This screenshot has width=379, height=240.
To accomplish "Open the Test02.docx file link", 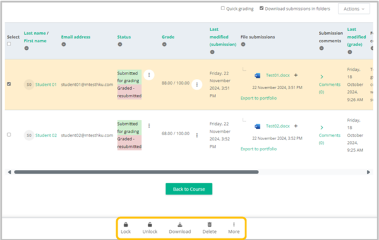I will pyautogui.click(x=278, y=126).
